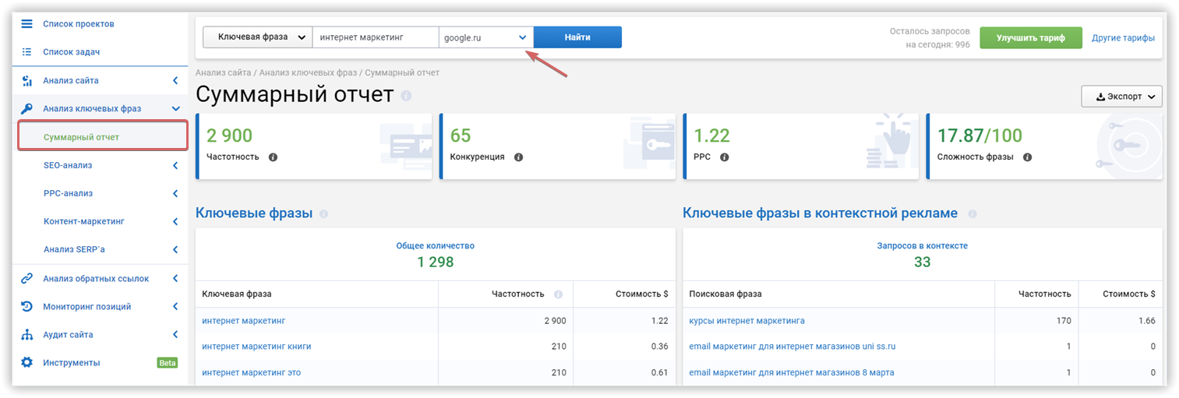The height and width of the screenshot is (398, 1179).
Task: Click the task list icon
Action: click(x=26, y=52)
